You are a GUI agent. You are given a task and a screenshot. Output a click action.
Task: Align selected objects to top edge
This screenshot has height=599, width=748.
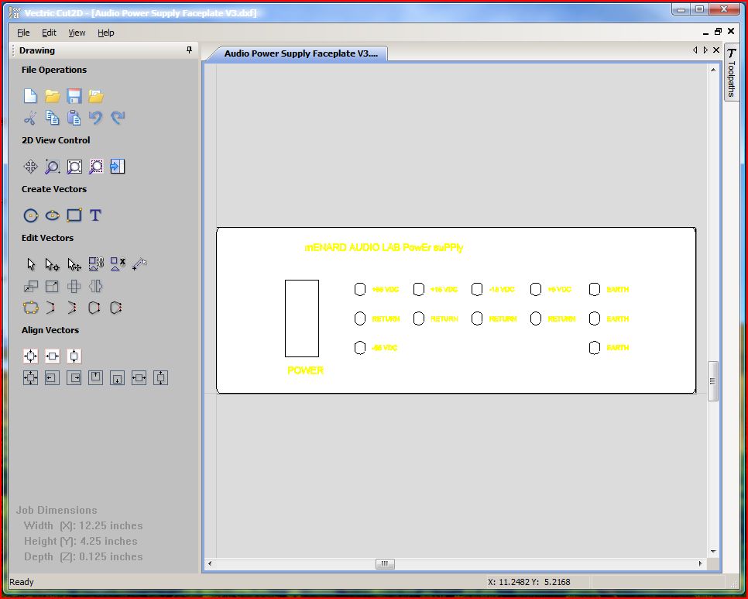95,378
